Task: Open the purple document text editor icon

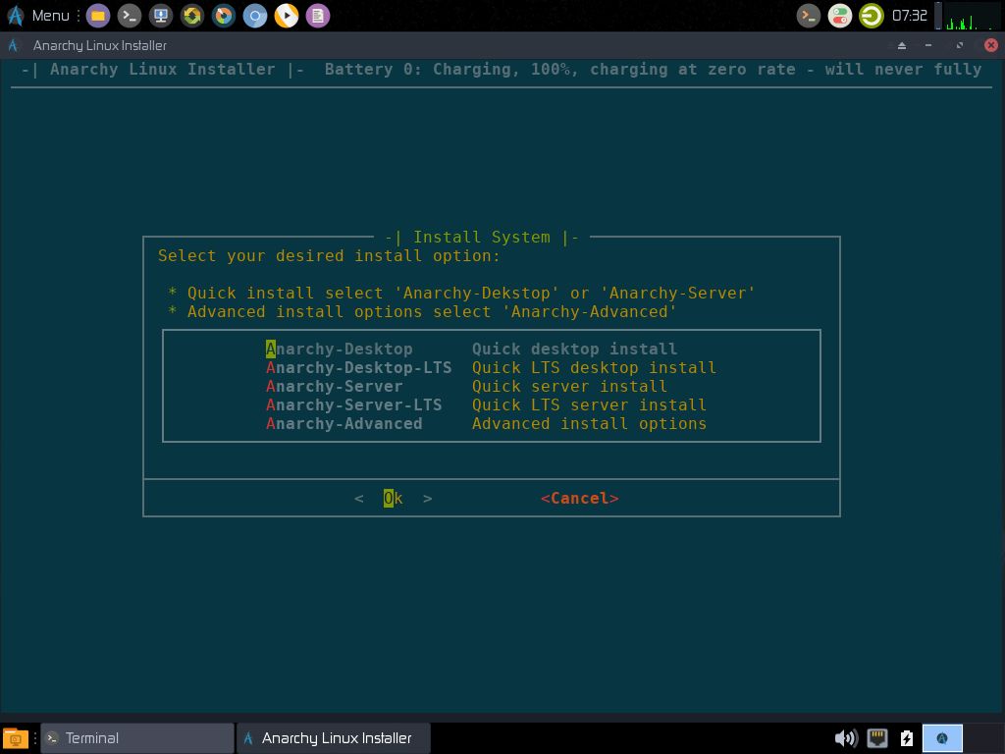Action: [x=316, y=15]
